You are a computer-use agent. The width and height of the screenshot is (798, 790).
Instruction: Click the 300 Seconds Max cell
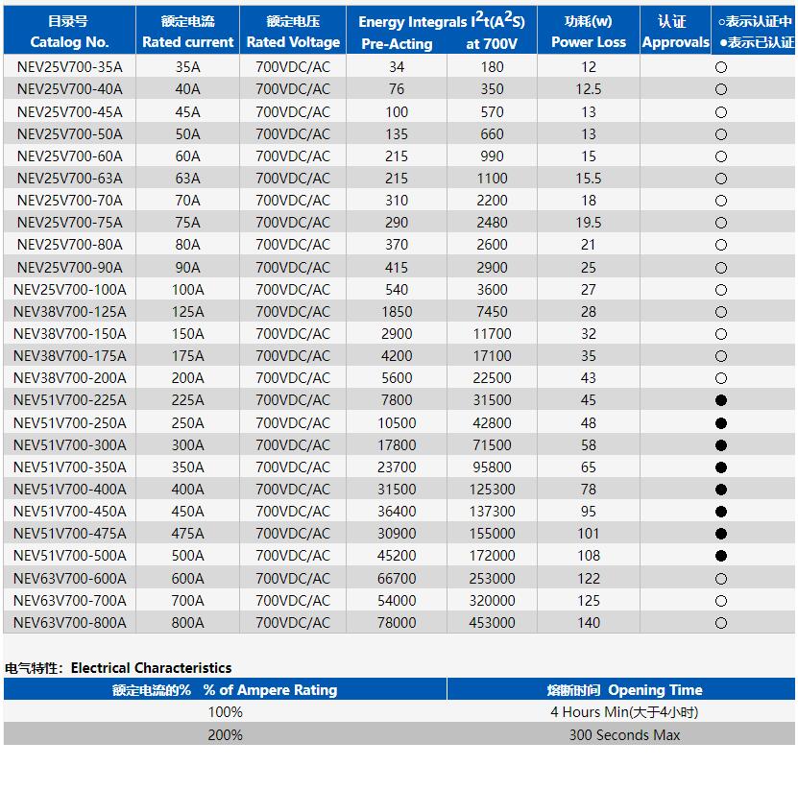pyautogui.click(x=624, y=735)
